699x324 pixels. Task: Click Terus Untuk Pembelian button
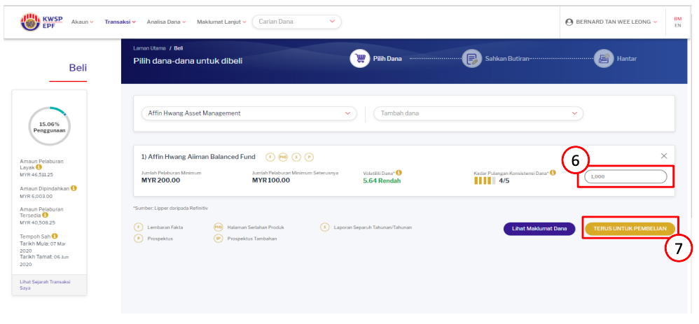pos(630,229)
